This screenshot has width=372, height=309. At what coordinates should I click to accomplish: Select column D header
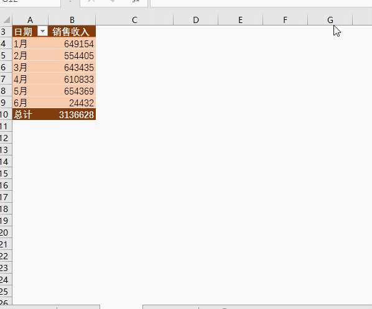(196, 20)
